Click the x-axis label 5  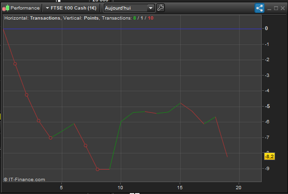point(61,188)
